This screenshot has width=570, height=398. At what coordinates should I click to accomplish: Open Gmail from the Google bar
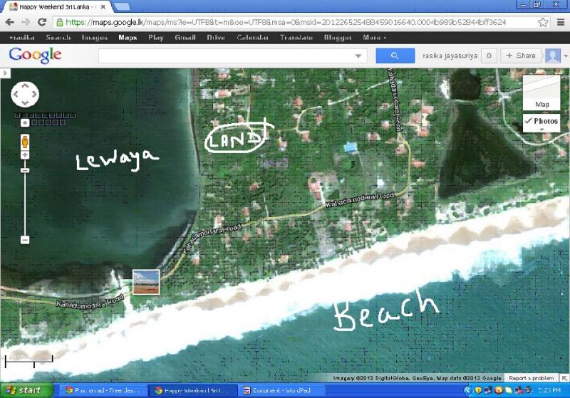(x=185, y=38)
